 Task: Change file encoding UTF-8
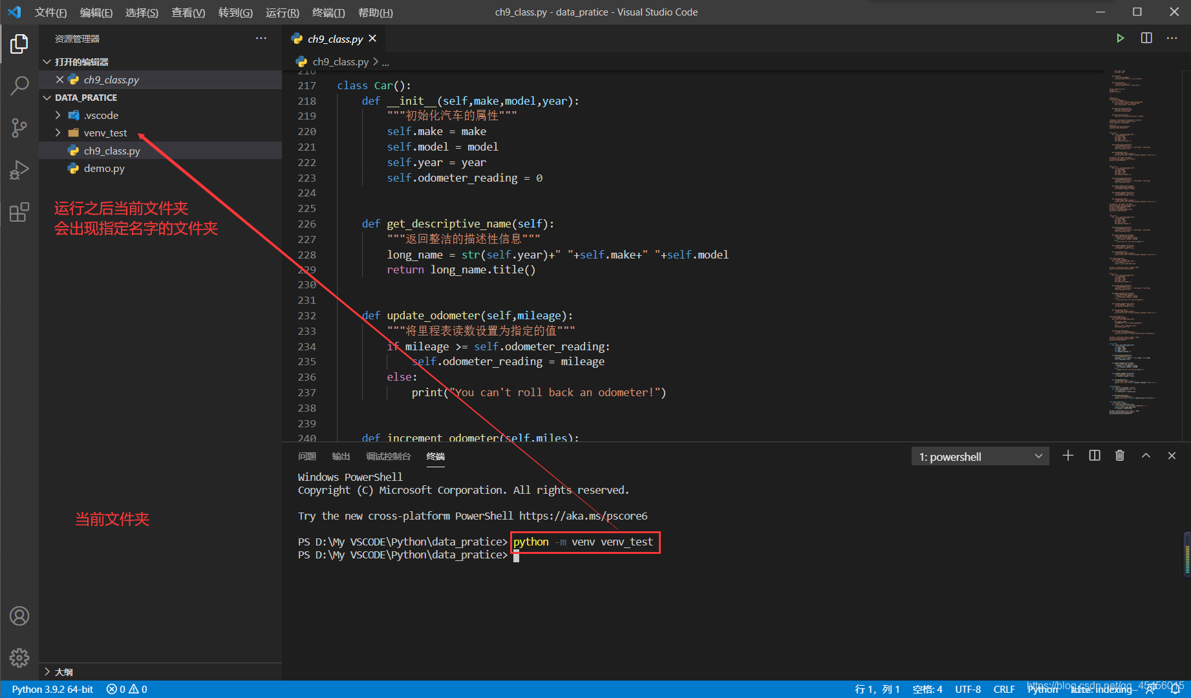968,690
